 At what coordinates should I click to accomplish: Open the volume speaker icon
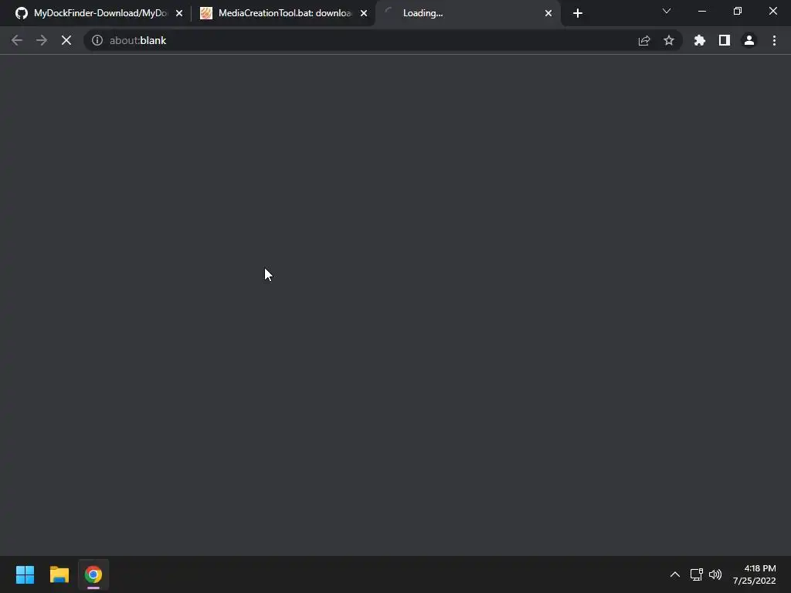coord(715,574)
